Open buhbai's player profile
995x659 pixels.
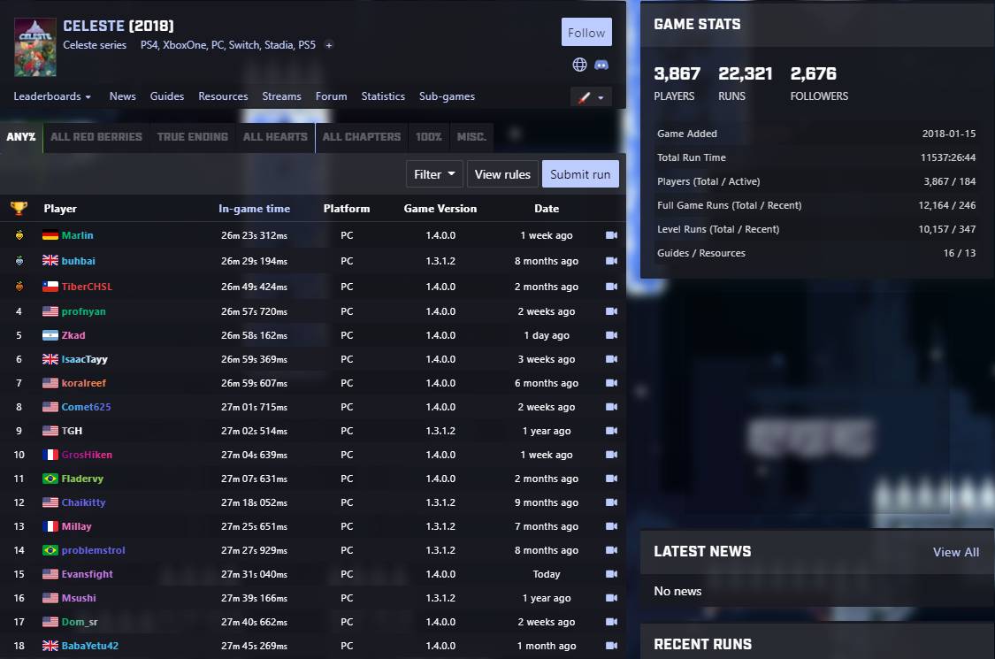tap(78, 261)
